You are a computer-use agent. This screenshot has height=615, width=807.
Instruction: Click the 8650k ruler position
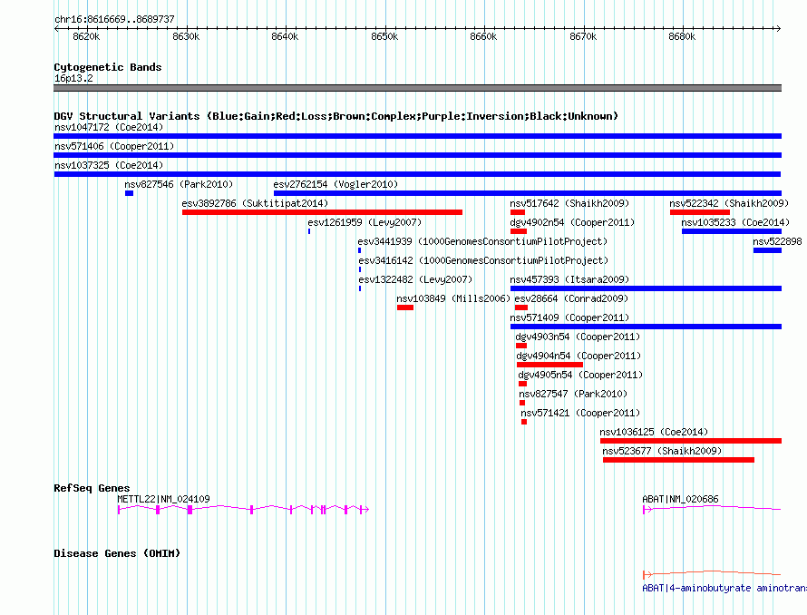(x=385, y=36)
